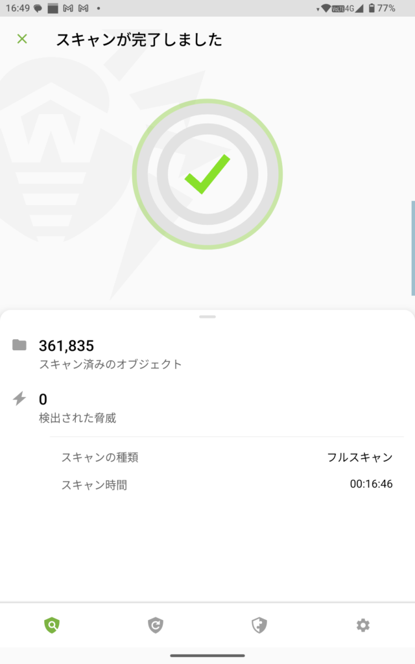The height and width of the screenshot is (664, 415).
Task: Open the Scanner tab with magnifier shield
Action: [x=52, y=625]
